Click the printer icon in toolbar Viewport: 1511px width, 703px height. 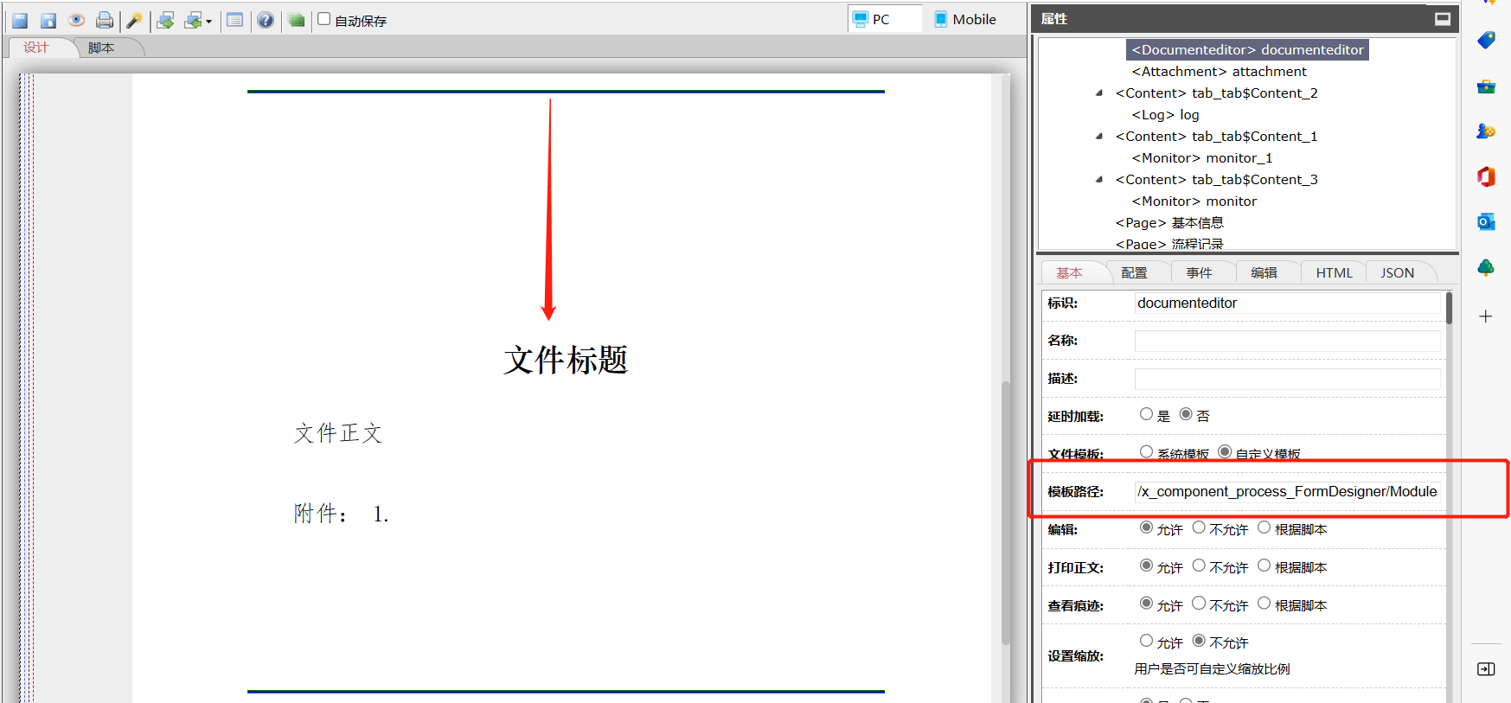[x=105, y=20]
